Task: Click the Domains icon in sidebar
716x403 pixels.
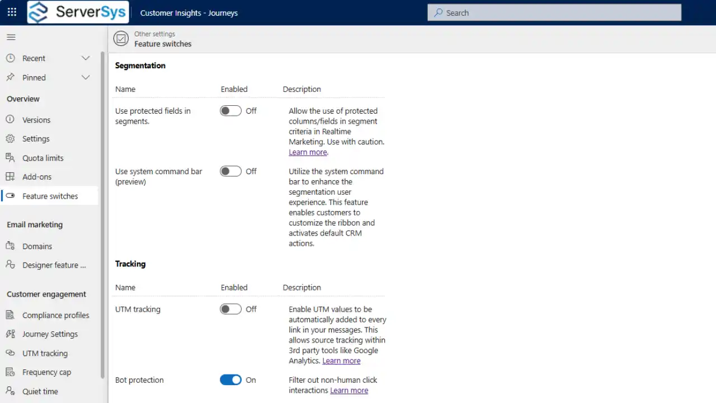Action: 10,246
